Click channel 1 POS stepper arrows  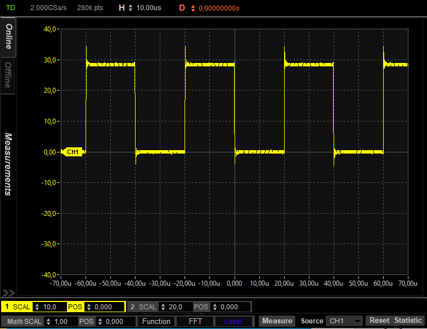click(89, 307)
